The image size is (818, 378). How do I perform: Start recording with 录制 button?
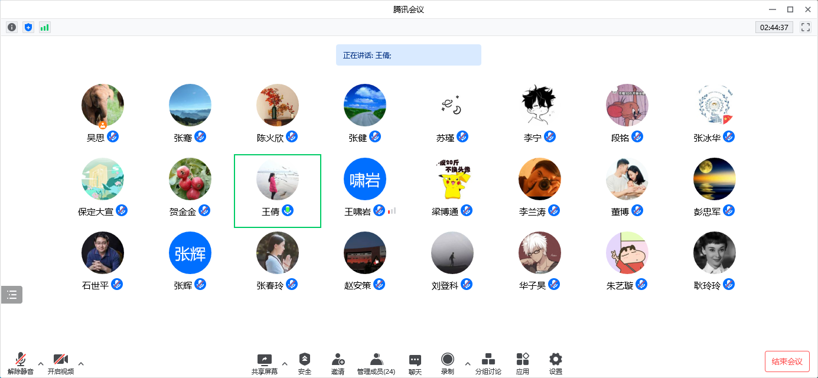click(x=448, y=363)
